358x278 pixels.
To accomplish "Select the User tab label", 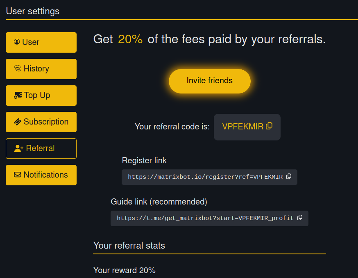I will 31,42.
